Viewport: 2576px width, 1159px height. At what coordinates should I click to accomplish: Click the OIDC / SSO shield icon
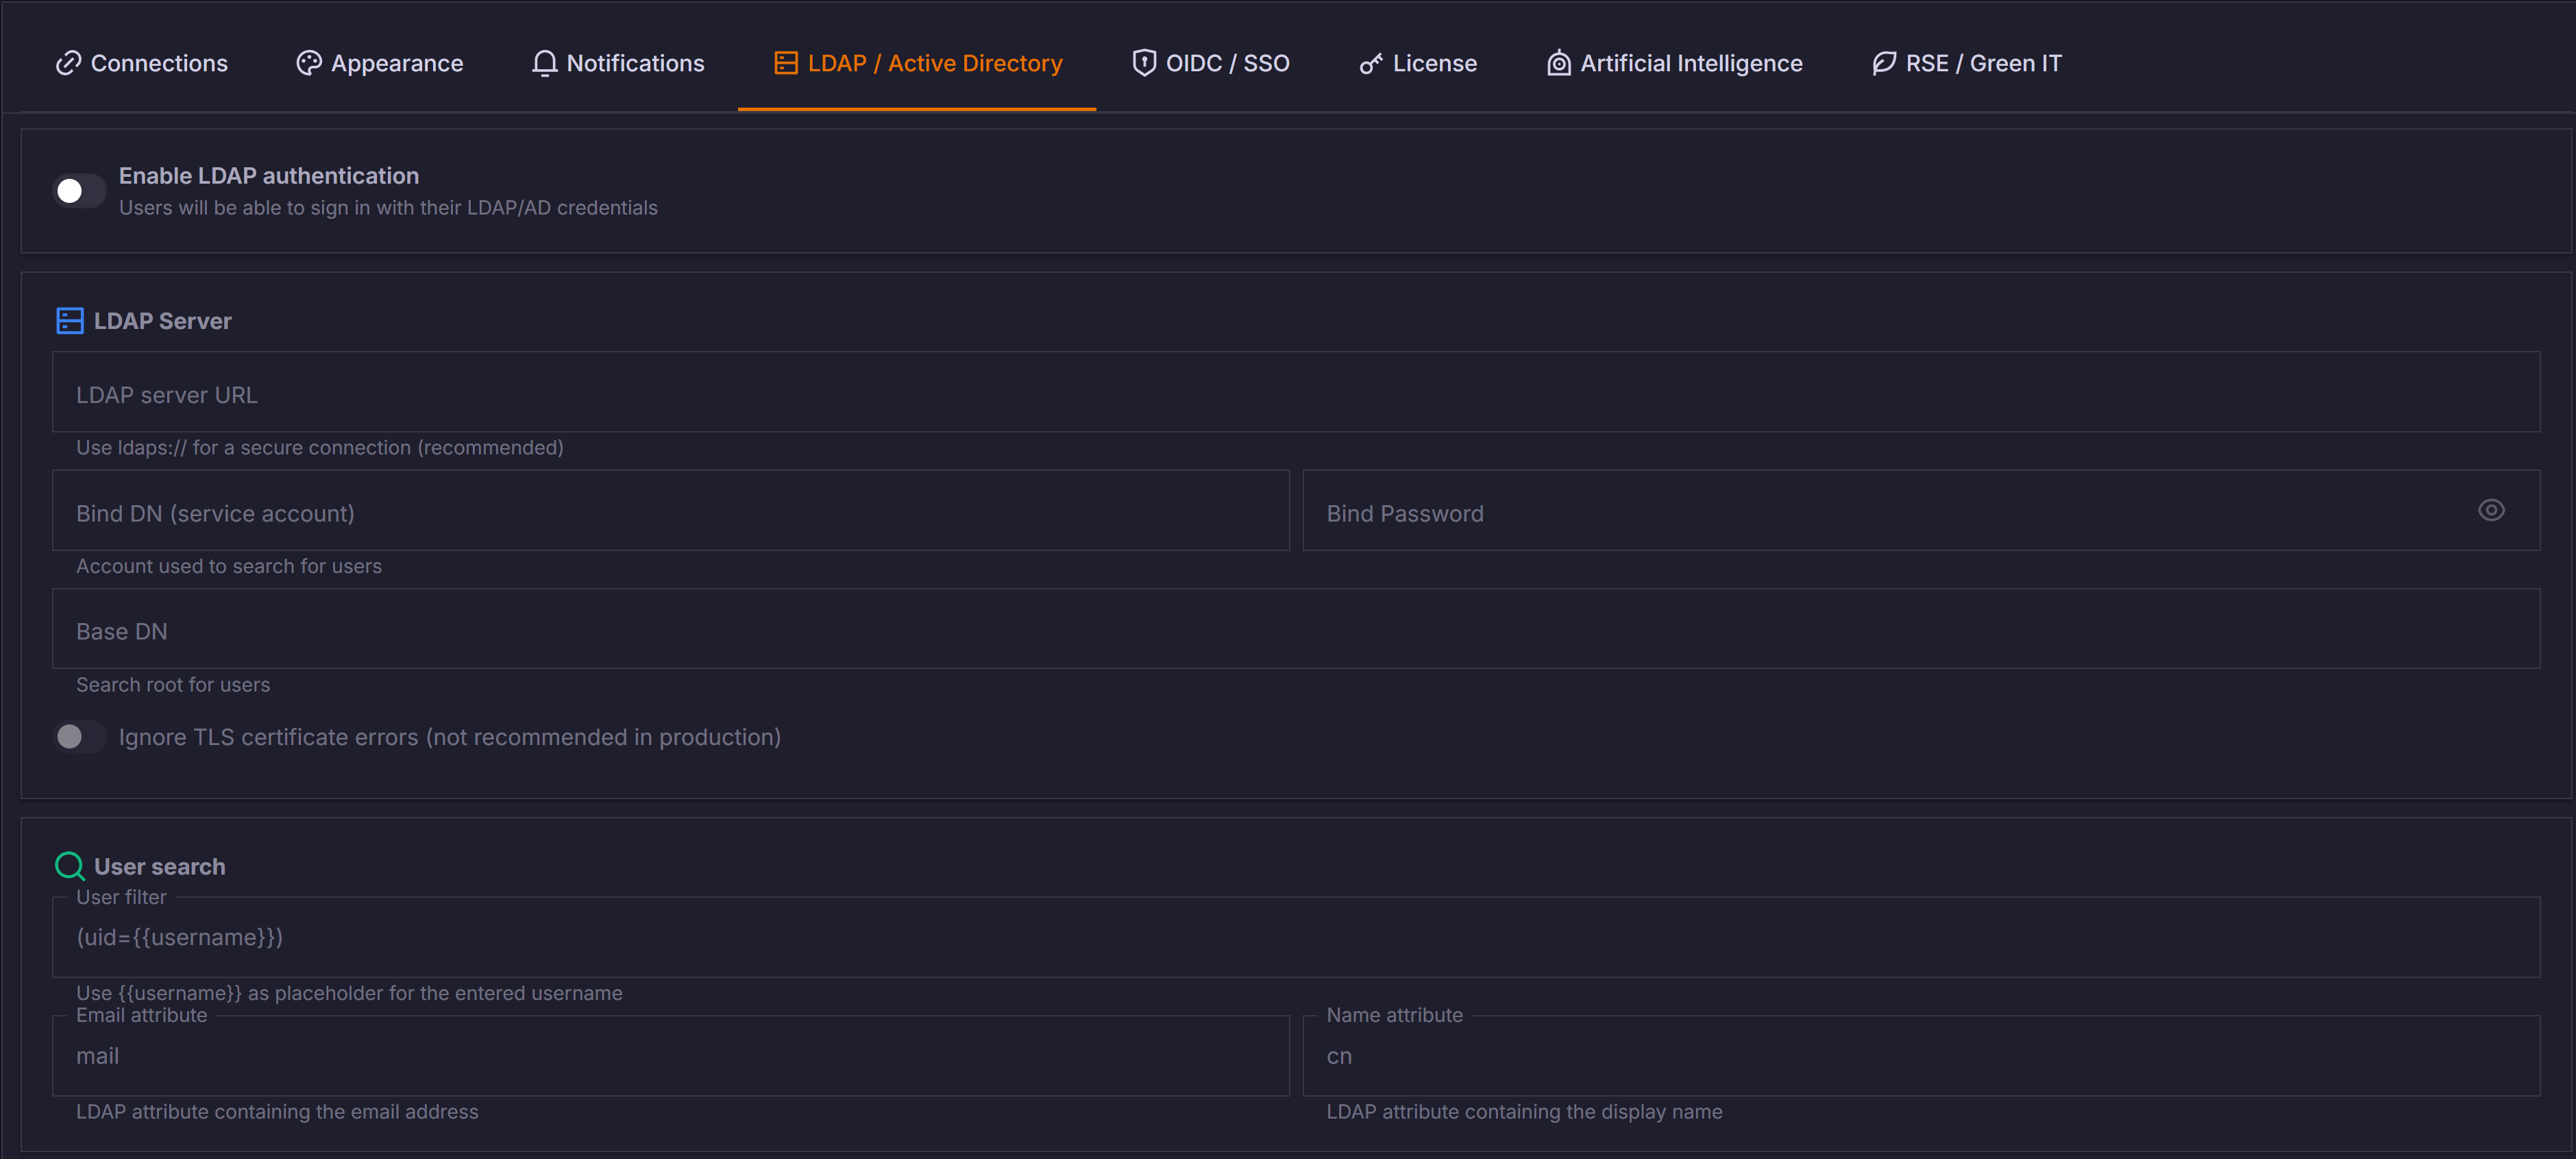tap(1144, 63)
